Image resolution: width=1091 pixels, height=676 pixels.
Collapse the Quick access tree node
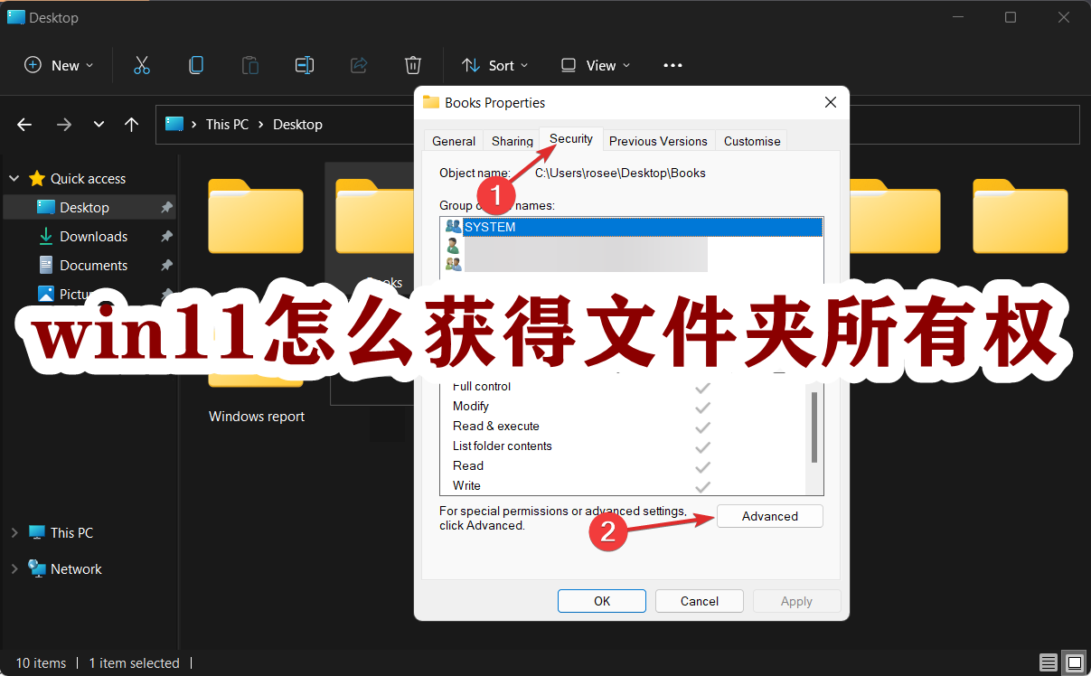tap(14, 179)
